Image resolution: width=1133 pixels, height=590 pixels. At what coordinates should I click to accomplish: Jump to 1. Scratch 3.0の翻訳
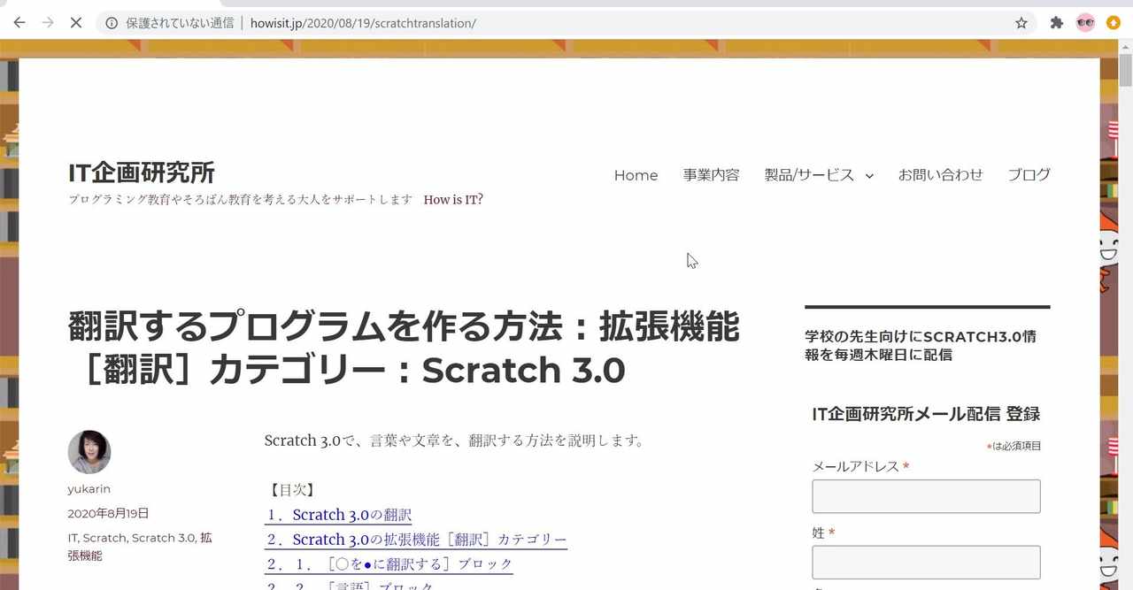[x=338, y=515]
